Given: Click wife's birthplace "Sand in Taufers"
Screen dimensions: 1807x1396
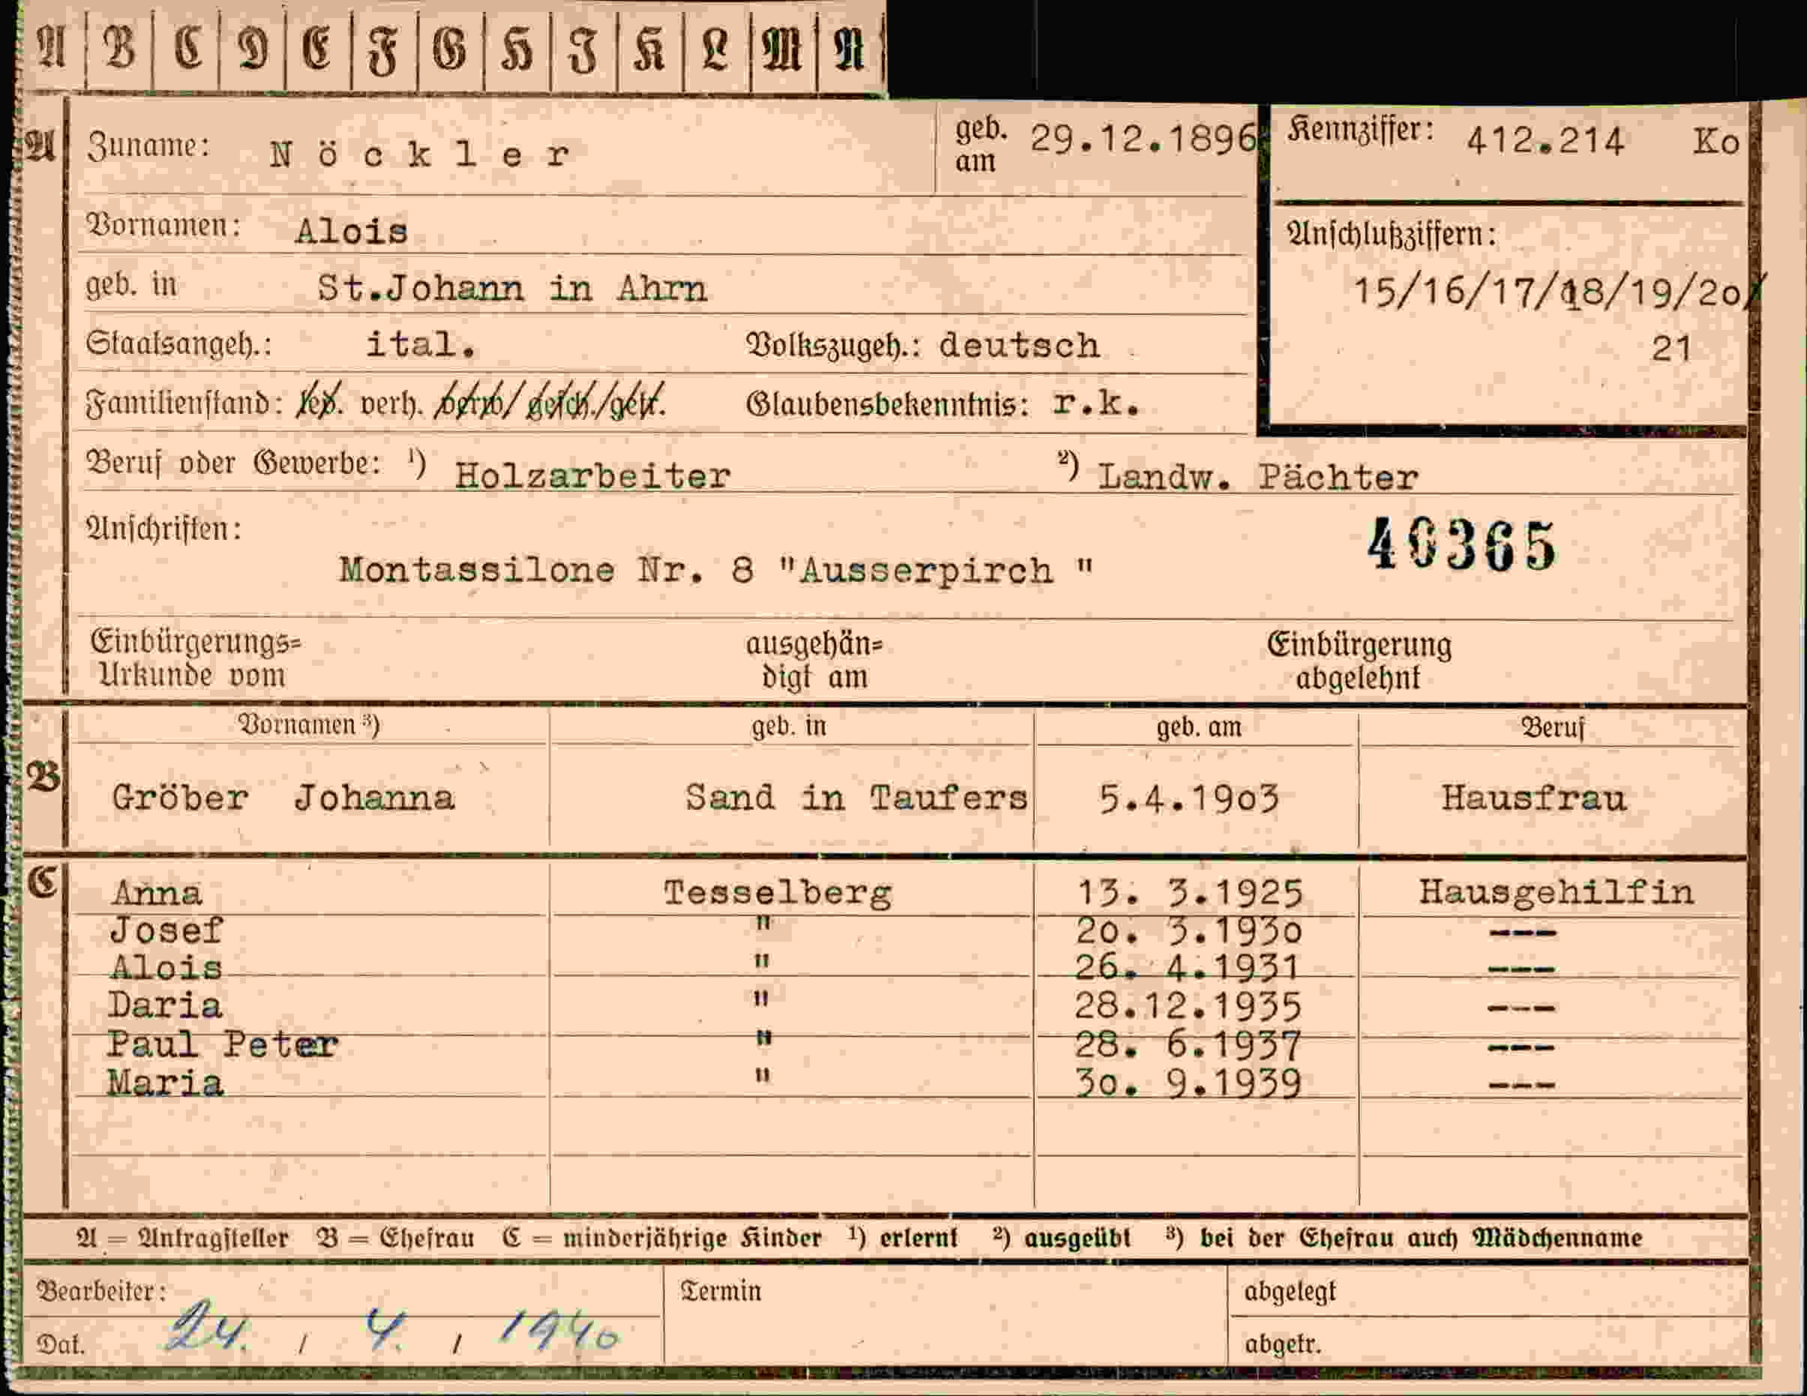Looking at the screenshot, I should pos(856,798).
